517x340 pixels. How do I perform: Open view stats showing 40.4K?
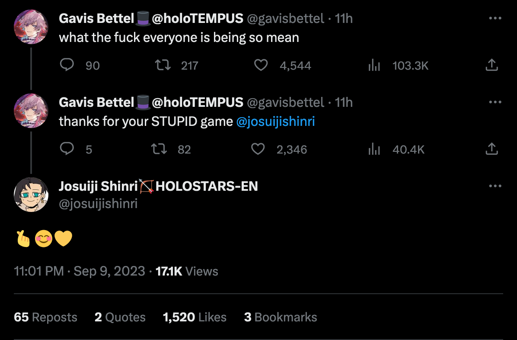(374, 149)
